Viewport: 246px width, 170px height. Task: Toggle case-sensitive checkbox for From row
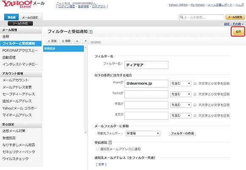click(x=195, y=83)
